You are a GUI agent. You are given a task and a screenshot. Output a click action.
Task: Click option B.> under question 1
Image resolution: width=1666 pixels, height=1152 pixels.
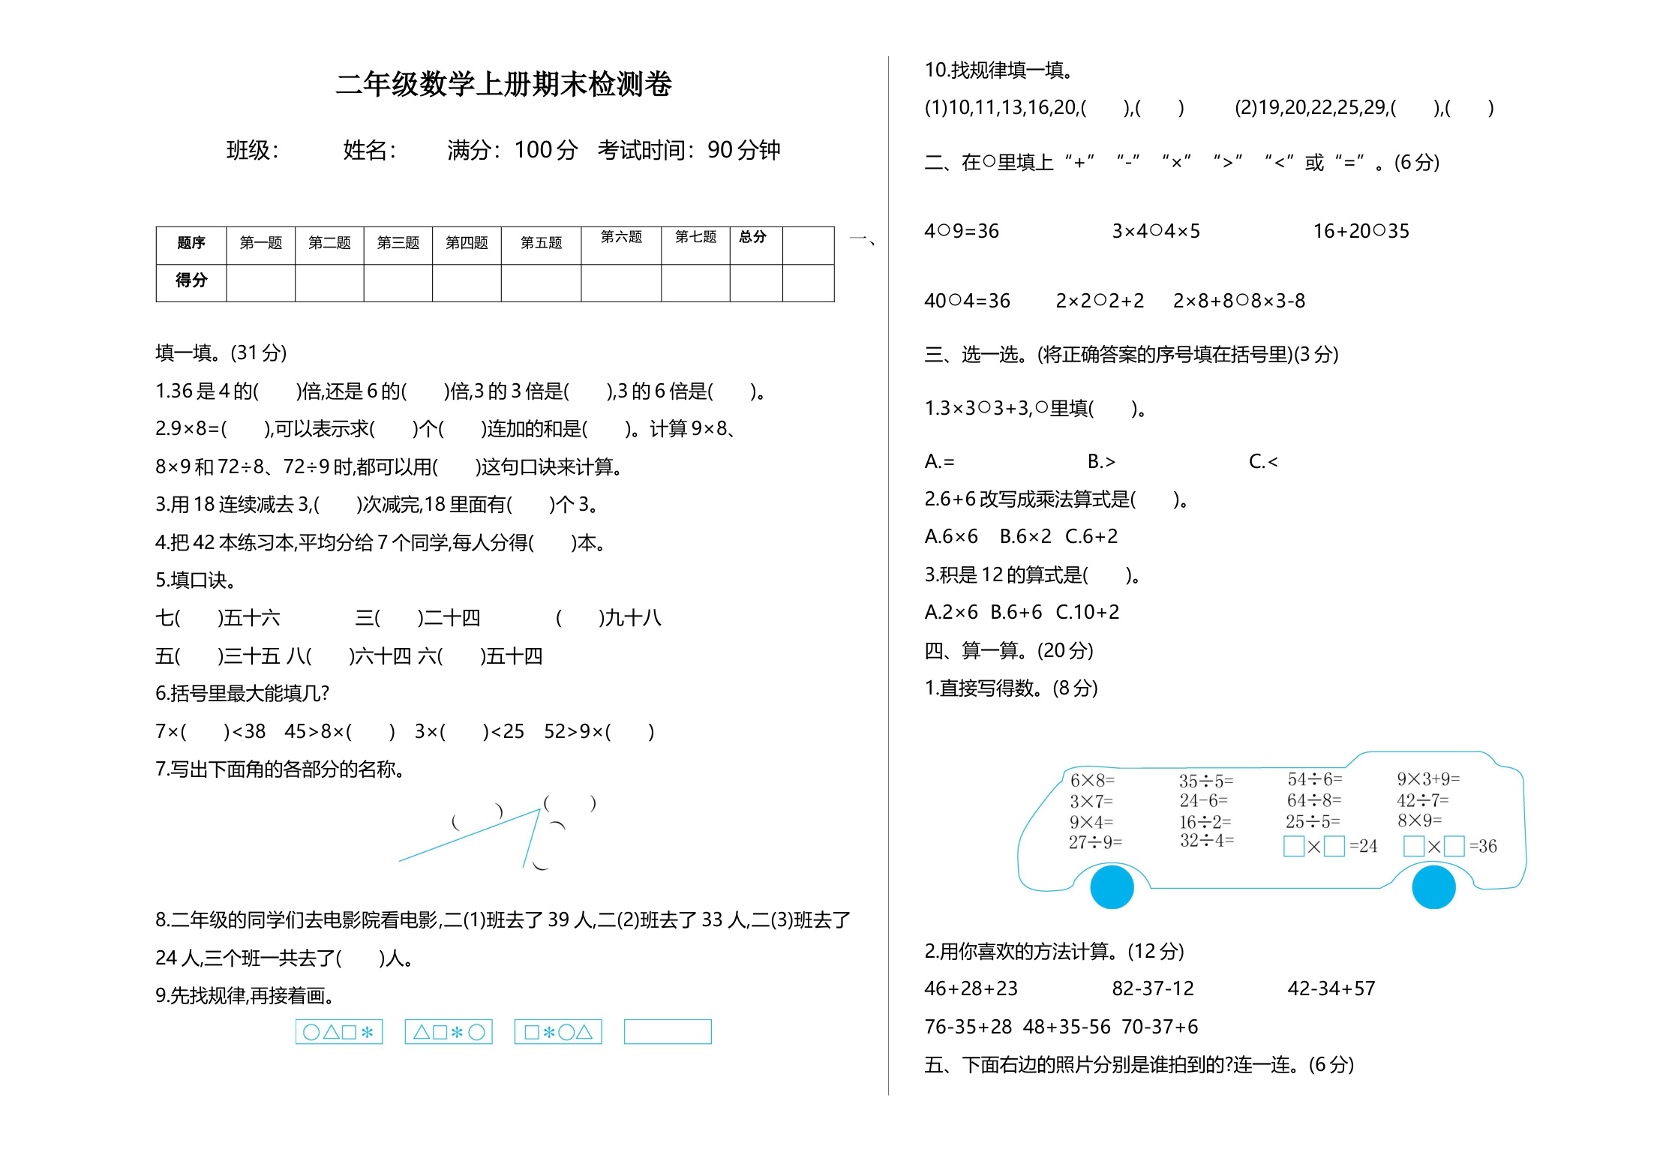tap(1102, 461)
